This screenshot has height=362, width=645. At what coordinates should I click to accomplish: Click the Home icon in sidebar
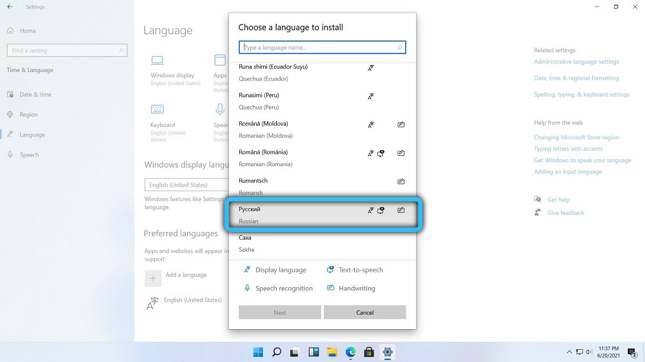(10, 31)
